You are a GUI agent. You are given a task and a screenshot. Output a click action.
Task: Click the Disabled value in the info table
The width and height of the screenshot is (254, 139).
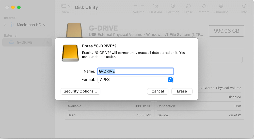[x=234, y=97]
